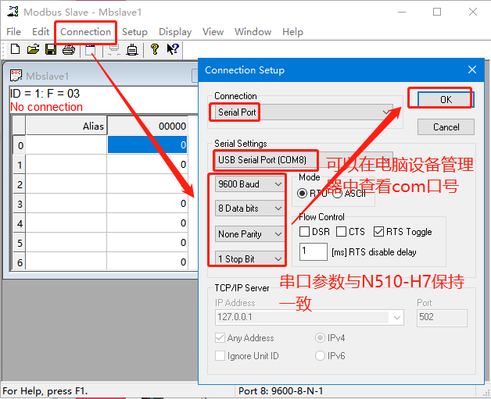Select the RTU mode radio button
Viewport: 491px width, 399px height.
(303, 193)
